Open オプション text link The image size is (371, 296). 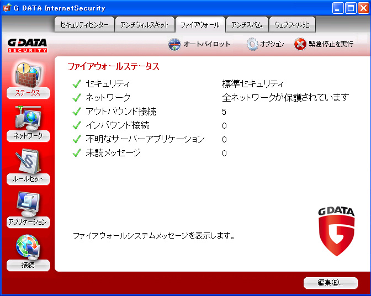point(272,44)
